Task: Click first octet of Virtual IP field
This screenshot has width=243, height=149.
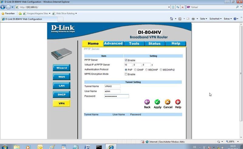Action: coord(128,65)
